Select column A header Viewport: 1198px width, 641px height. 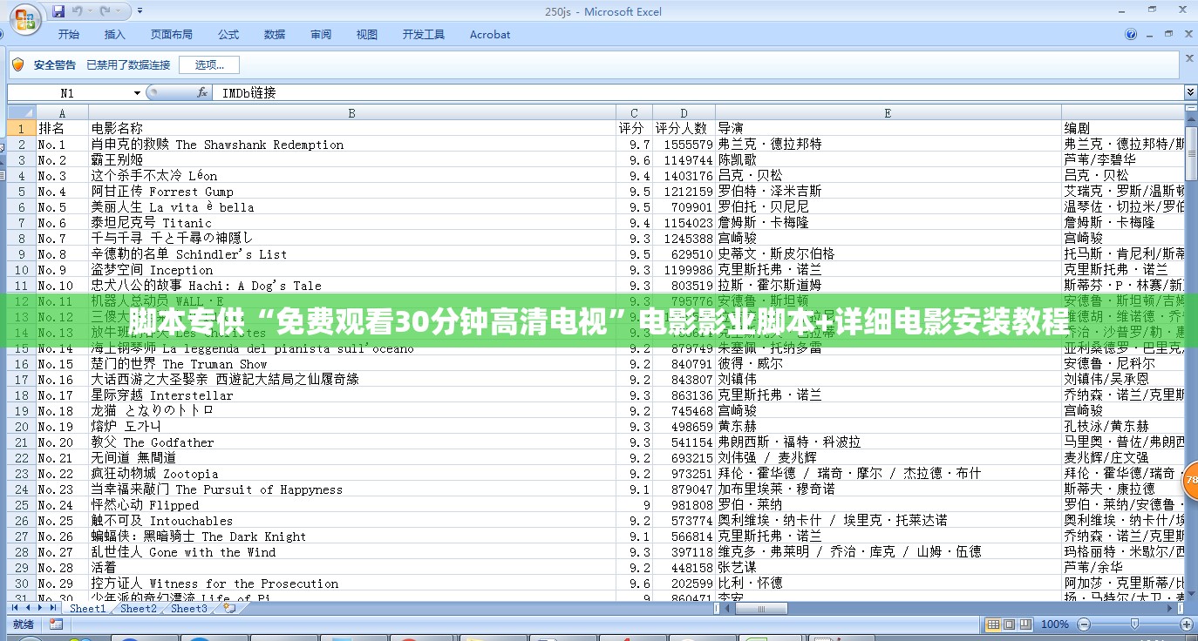click(62, 112)
